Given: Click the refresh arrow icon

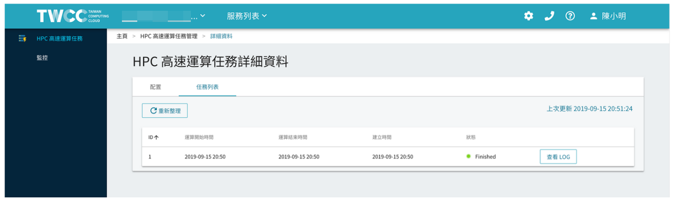Looking at the screenshot, I should pos(153,111).
